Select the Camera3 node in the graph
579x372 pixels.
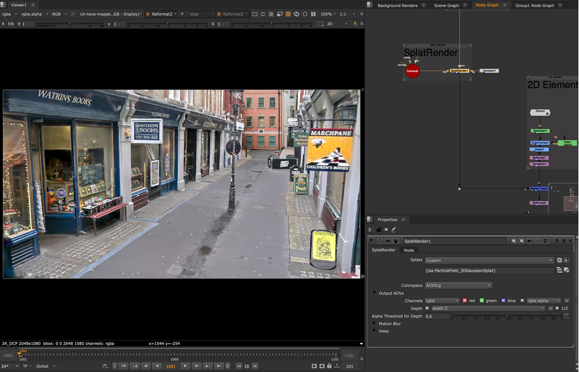point(412,71)
